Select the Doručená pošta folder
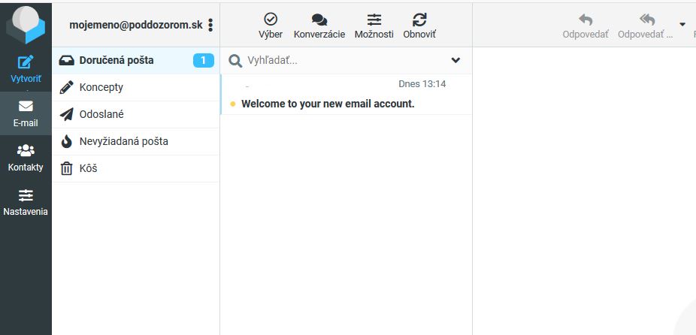This screenshot has height=335, width=696. [x=117, y=60]
